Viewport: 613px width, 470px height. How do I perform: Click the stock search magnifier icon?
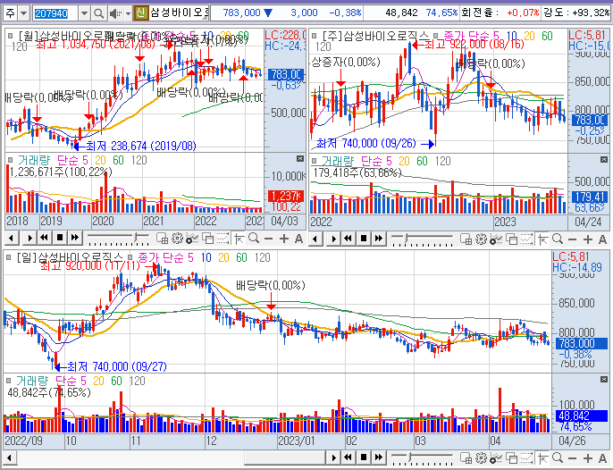point(98,13)
